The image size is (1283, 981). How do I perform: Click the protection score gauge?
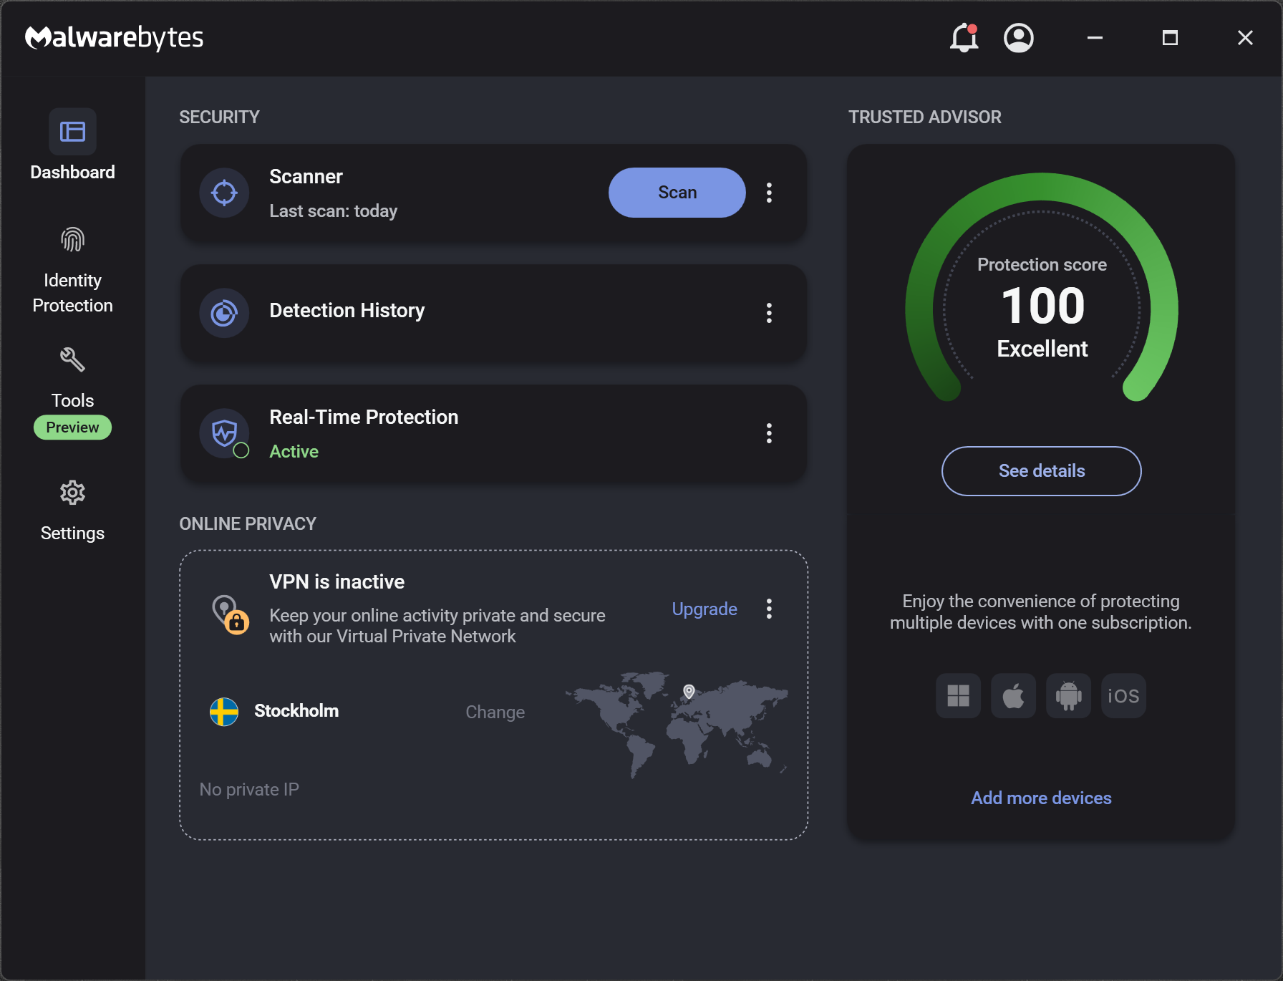coord(1042,288)
